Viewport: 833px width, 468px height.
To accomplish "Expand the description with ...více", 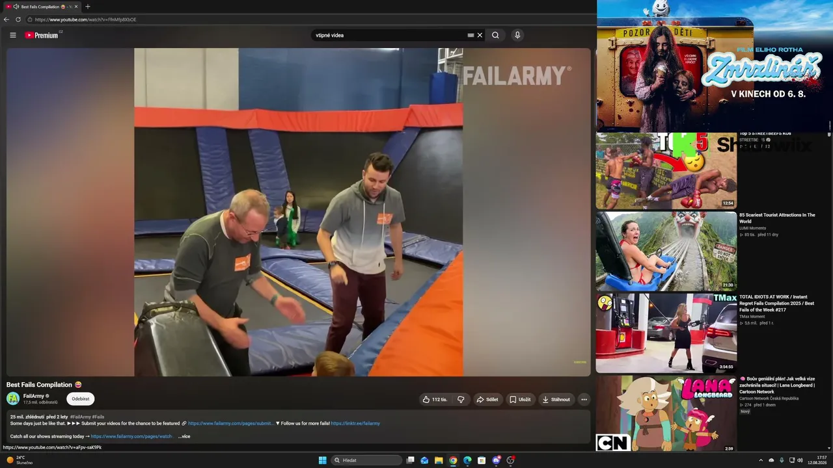I will (184, 436).
